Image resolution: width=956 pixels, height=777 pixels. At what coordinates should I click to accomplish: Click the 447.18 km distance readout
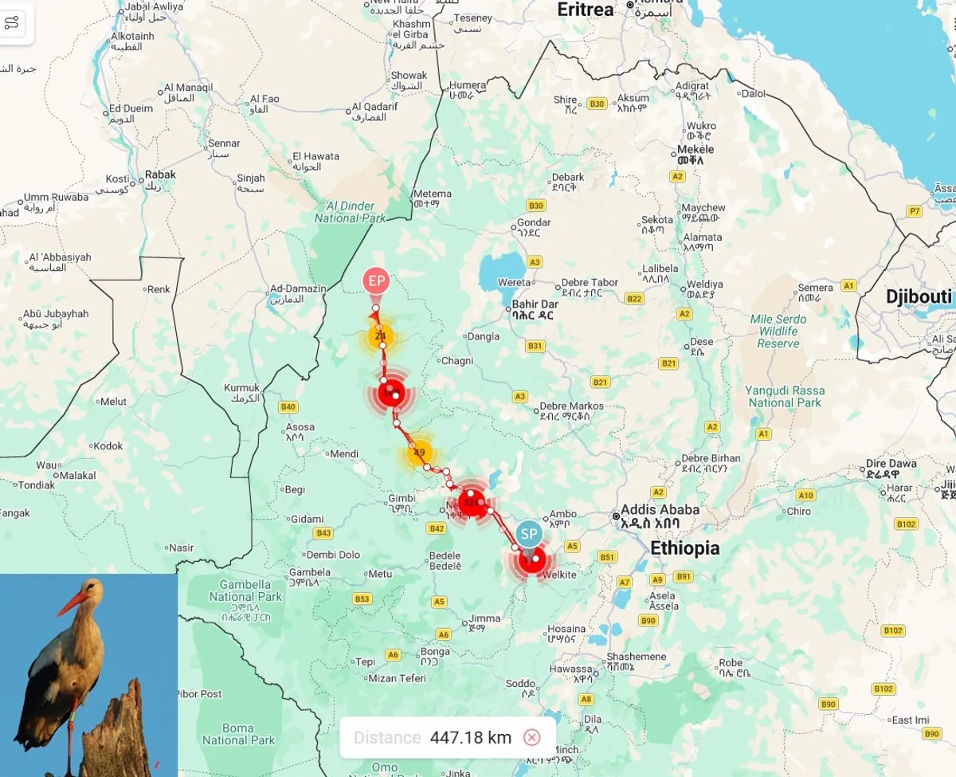[x=470, y=737]
